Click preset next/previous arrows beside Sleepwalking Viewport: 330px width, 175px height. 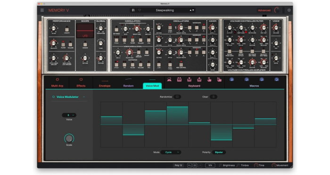(192, 10)
